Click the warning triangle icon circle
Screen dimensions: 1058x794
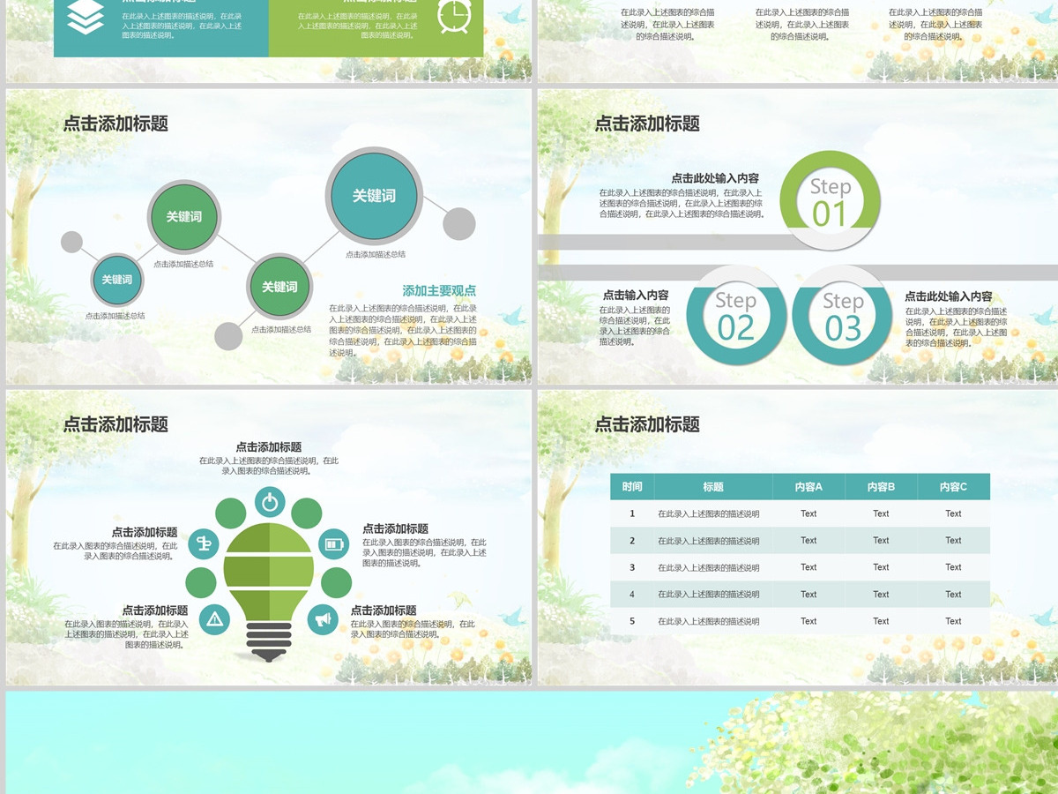coord(215,619)
